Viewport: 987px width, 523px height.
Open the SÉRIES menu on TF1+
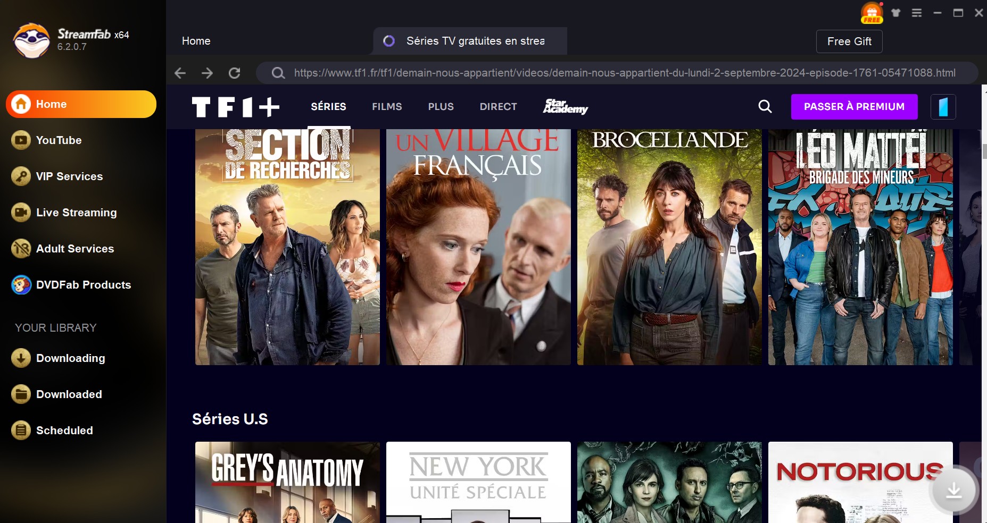pos(328,107)
